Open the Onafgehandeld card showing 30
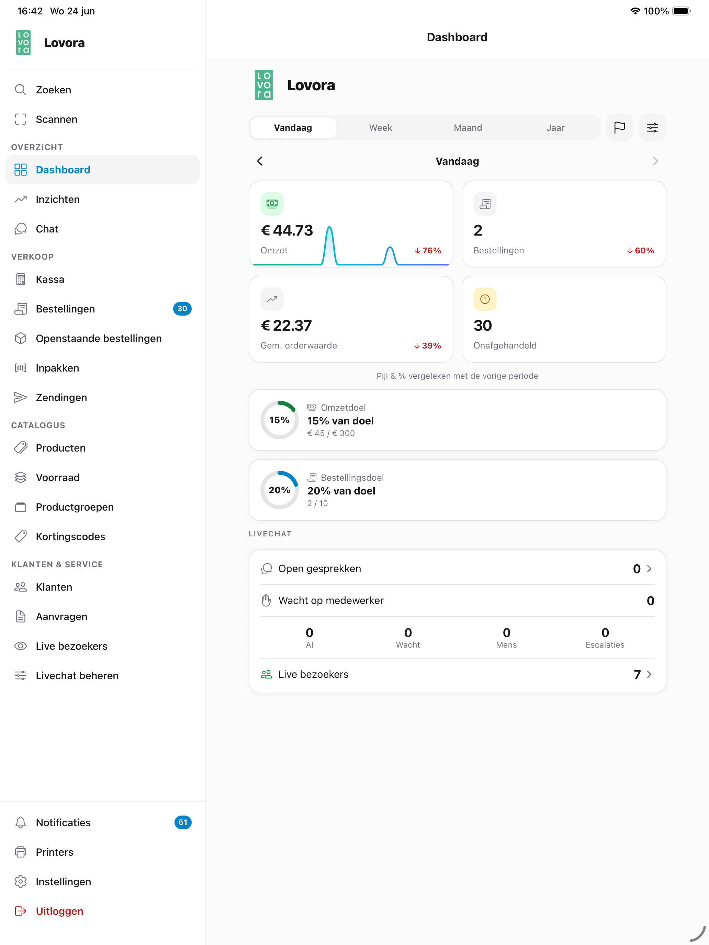 coord(564,319)
